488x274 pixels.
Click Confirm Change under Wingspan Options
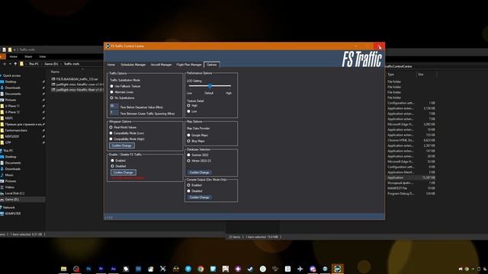click(122, 145)
